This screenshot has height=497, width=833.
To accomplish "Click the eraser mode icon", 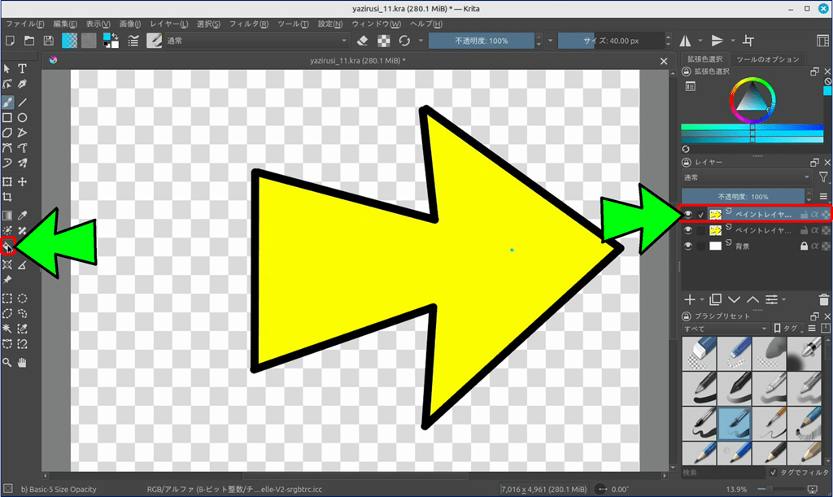I will click(x=364, y=41).
